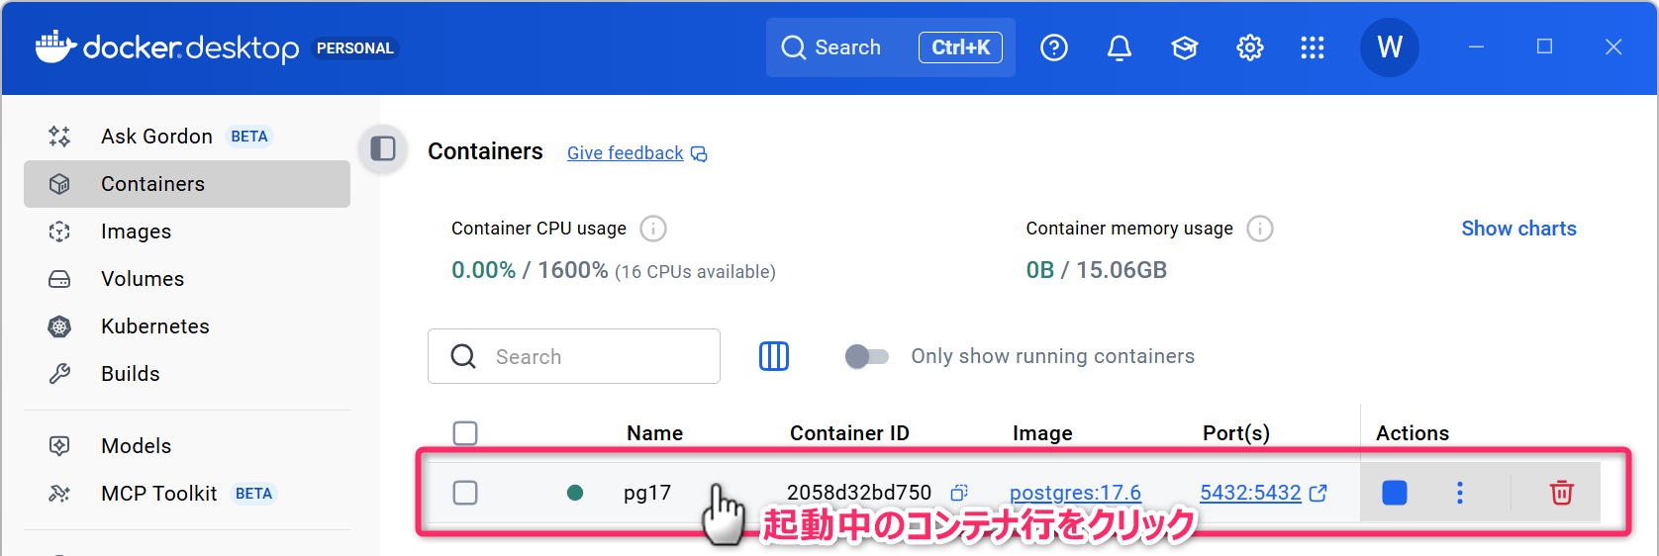1659x556 pixels.
Task: Delete the pg17 container with trash icon
Action: click(x=1561, y=493)
